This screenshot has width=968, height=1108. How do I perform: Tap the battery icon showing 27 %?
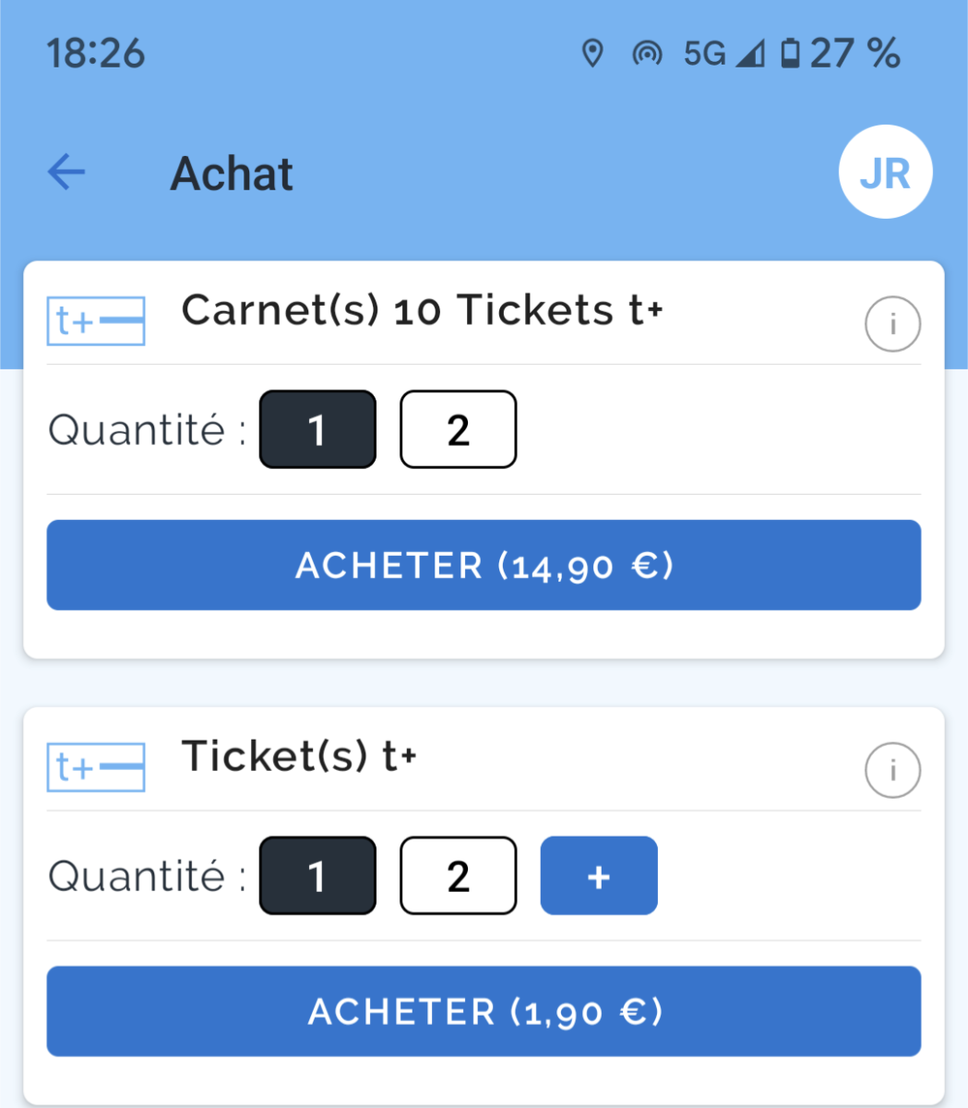[790, 54]
